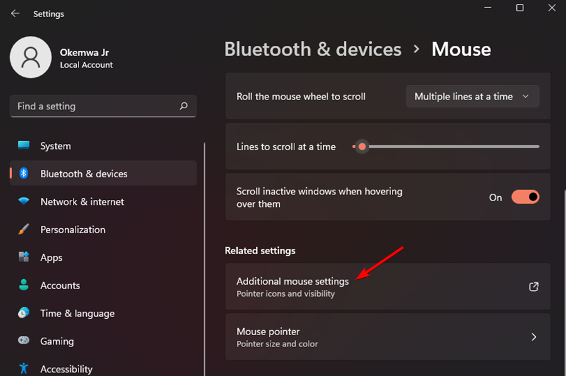Click the search magnifier icon
This screenshot has width=566, height=376.
coord(184,106)
